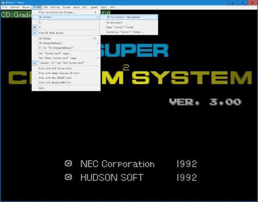Select drive G: radio option
Image resolution: width=258 pixels, height=202 pixels.
[x=66, y=27]
